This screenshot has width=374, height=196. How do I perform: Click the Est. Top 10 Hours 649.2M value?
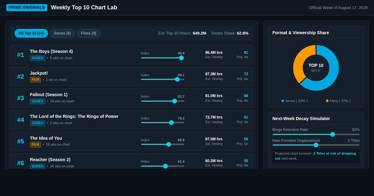pyautogui.click(x=199, y=33)
